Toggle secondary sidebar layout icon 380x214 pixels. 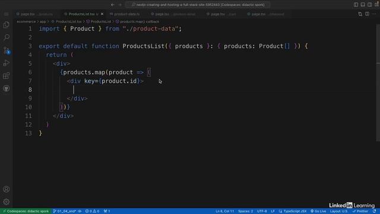[369, 5]
